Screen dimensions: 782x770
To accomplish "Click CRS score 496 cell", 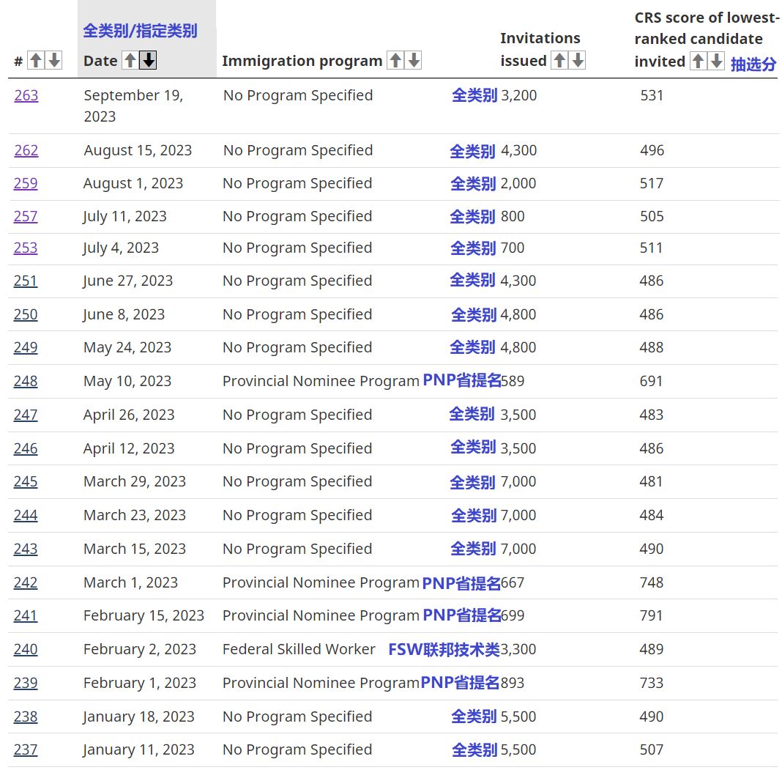I will coord(652,150).
